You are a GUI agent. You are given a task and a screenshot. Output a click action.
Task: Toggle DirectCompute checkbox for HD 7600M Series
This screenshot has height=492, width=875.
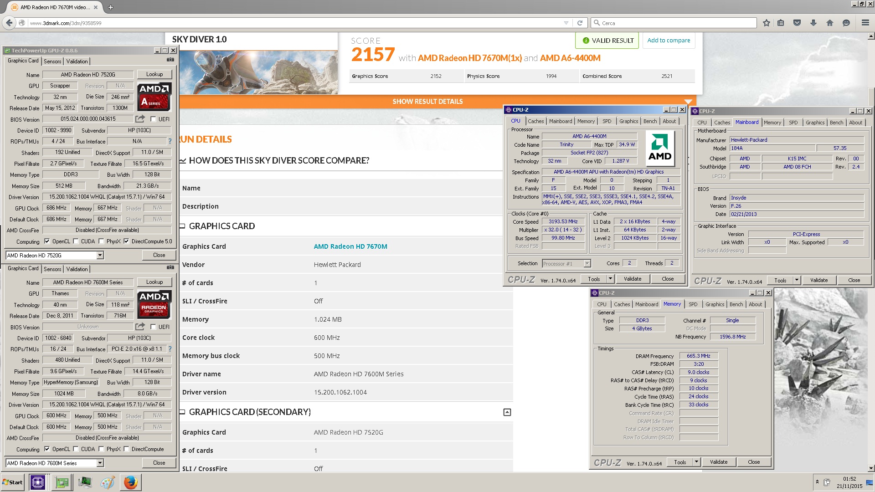tap(126, 449)
